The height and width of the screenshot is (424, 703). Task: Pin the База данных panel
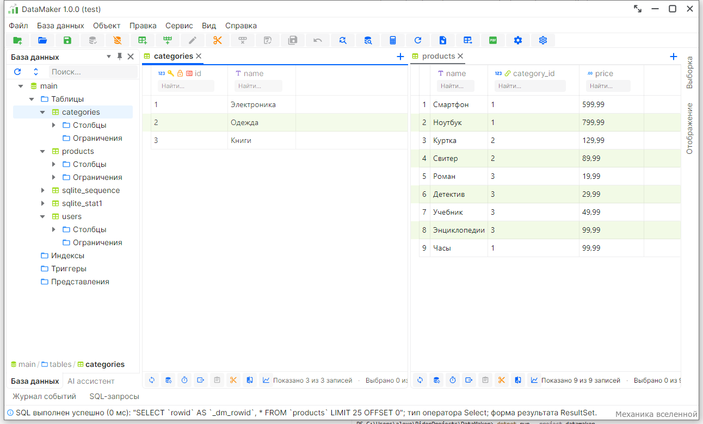[x=120, y=57]
